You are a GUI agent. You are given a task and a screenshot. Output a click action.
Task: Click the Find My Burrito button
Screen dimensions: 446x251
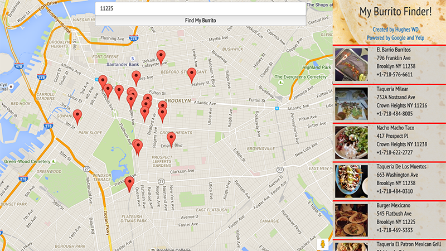pos(201,21)
